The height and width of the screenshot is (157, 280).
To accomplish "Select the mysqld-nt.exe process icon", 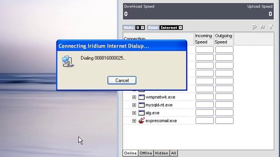I will click(x=141, y=105).
